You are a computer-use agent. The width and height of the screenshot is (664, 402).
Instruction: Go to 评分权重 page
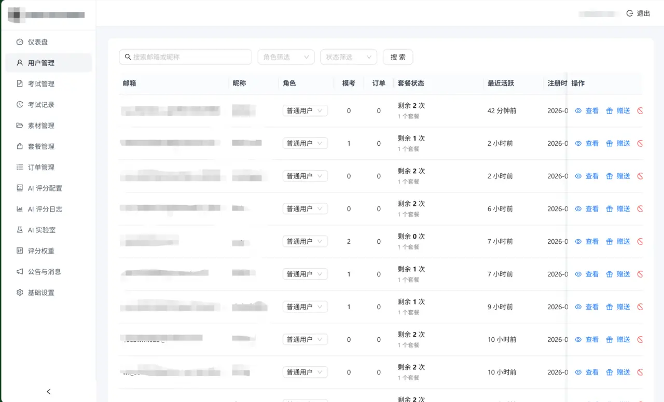click(48, 251)
